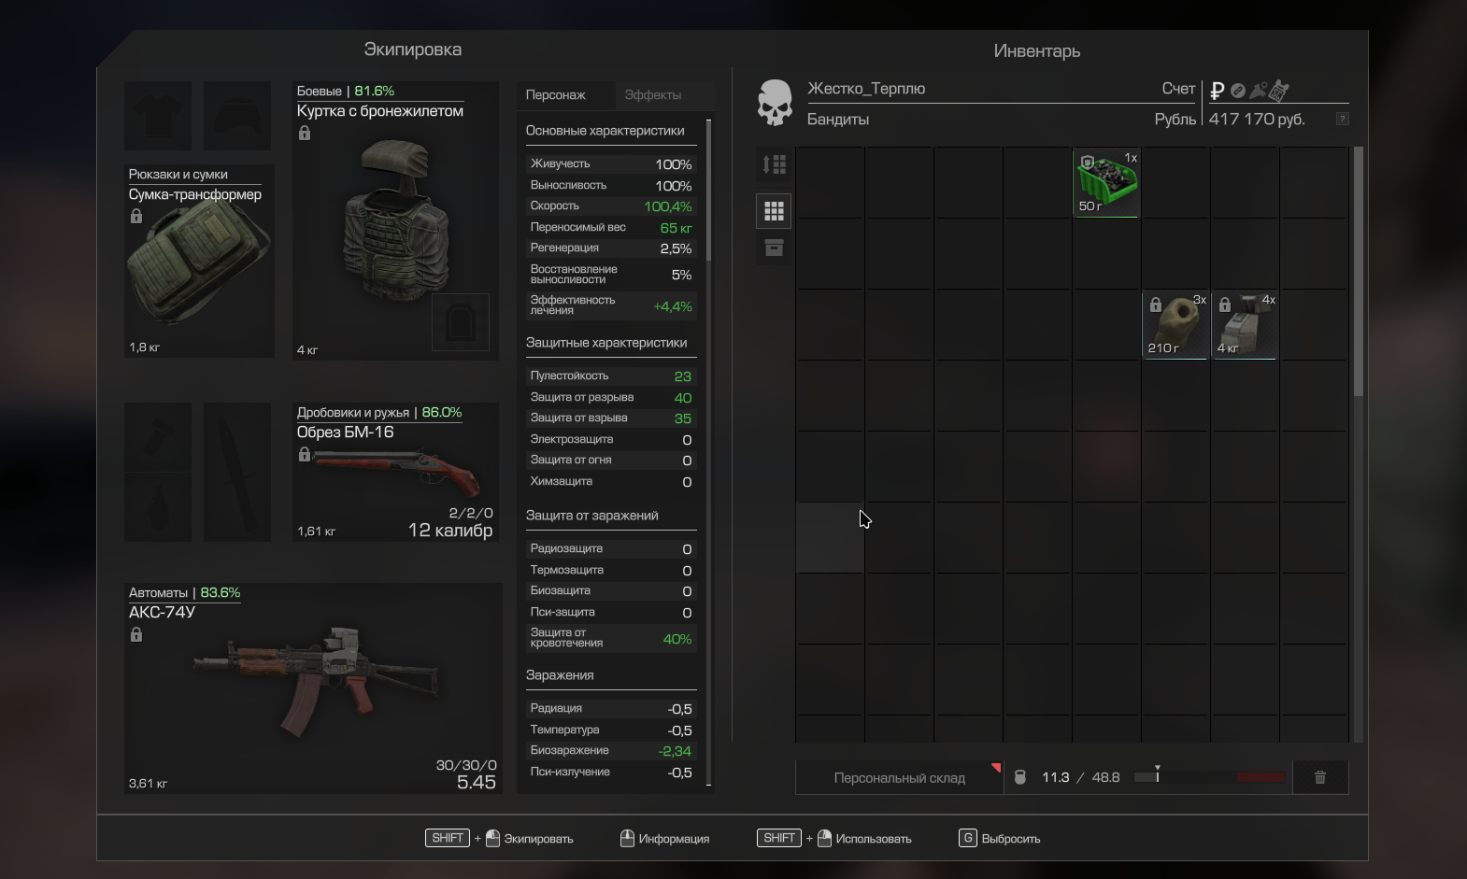This screenshot has height=879, width=1467.
Task: Click the trash bin icon
Action: [1319, 777]
